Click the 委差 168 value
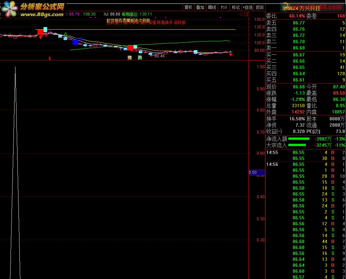Image resolution: width=346 pixels, height=279 pixels. click(341, 16)
